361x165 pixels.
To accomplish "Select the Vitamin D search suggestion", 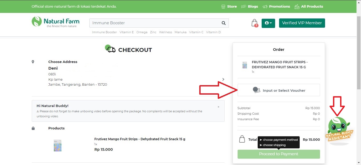I will point(214,32).
